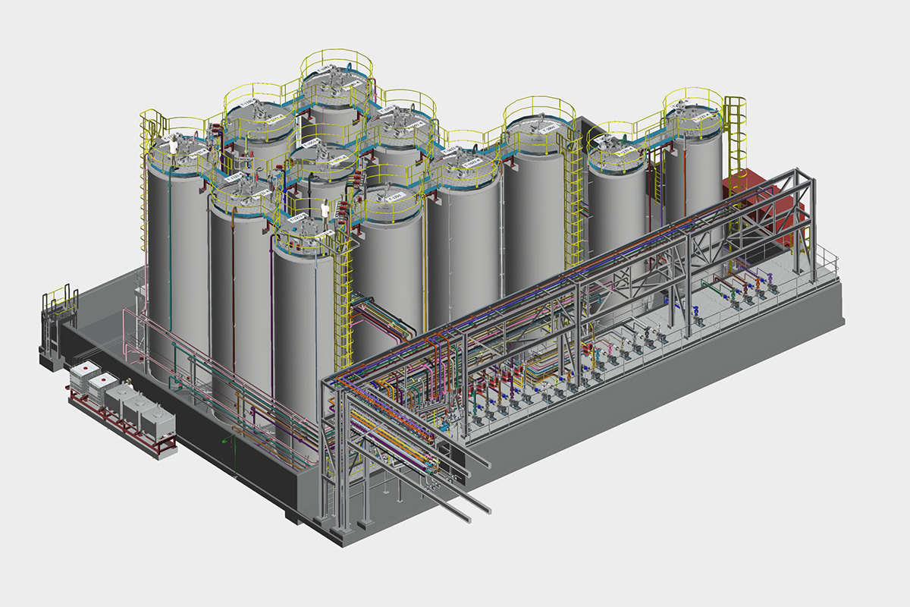Select the caged ladder on the far-right tank
The image size is (910, 607).
[x=735, y=137]
